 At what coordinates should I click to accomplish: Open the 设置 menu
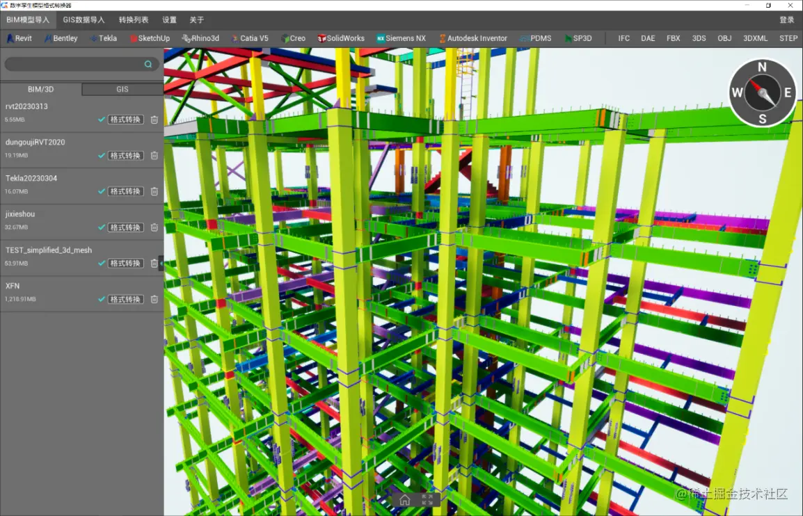pyautogui.click(x=170, y=20)
